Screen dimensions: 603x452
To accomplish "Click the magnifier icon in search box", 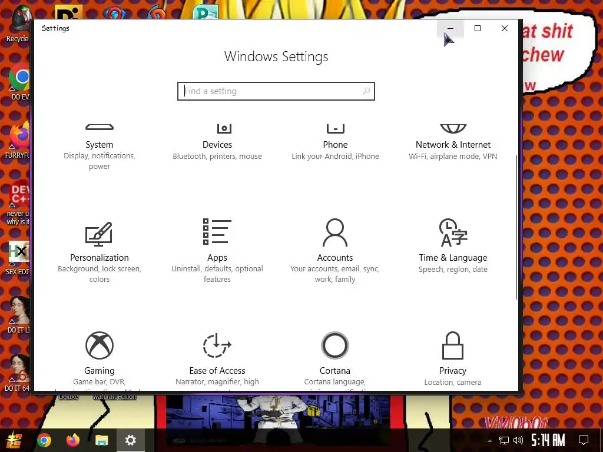I will (x=366, y=91).
